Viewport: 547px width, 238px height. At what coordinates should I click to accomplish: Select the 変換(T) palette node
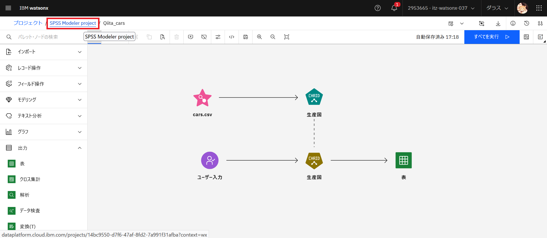click(x=44, y=226)
